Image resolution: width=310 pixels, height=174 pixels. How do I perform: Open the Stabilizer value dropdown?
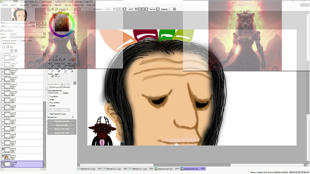click(174, 9)
